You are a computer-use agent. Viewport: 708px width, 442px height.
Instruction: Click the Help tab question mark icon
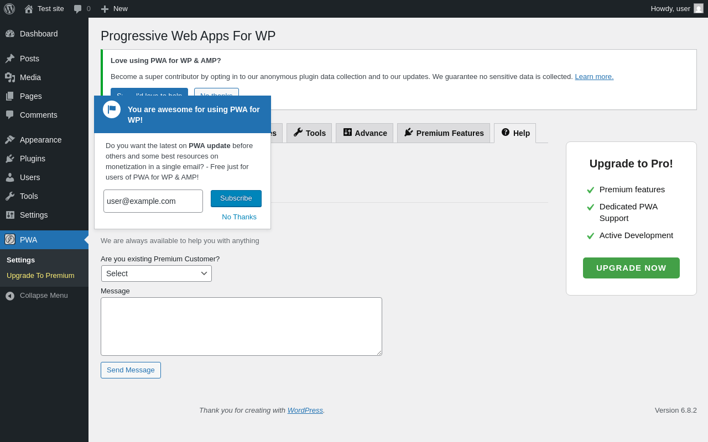(x=506, y=132)
